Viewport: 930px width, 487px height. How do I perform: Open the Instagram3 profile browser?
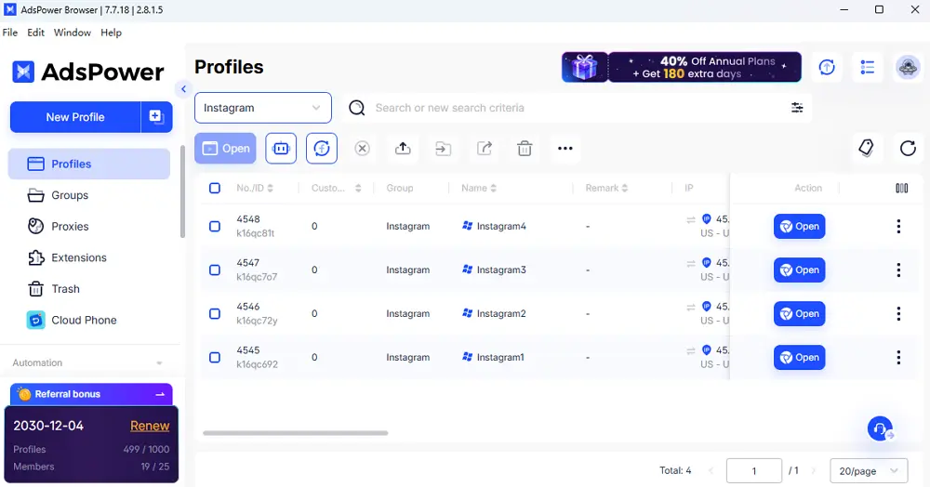click(800, 270)
